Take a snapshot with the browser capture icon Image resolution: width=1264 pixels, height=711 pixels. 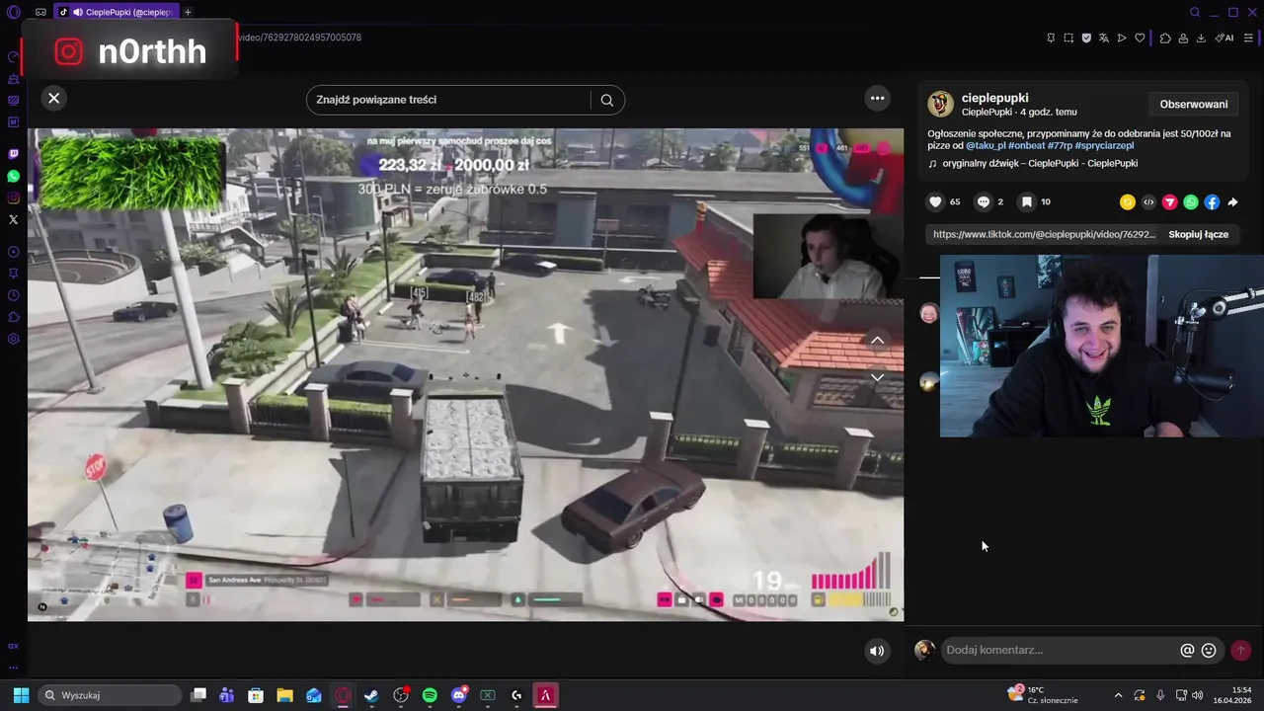(1068, 38)
